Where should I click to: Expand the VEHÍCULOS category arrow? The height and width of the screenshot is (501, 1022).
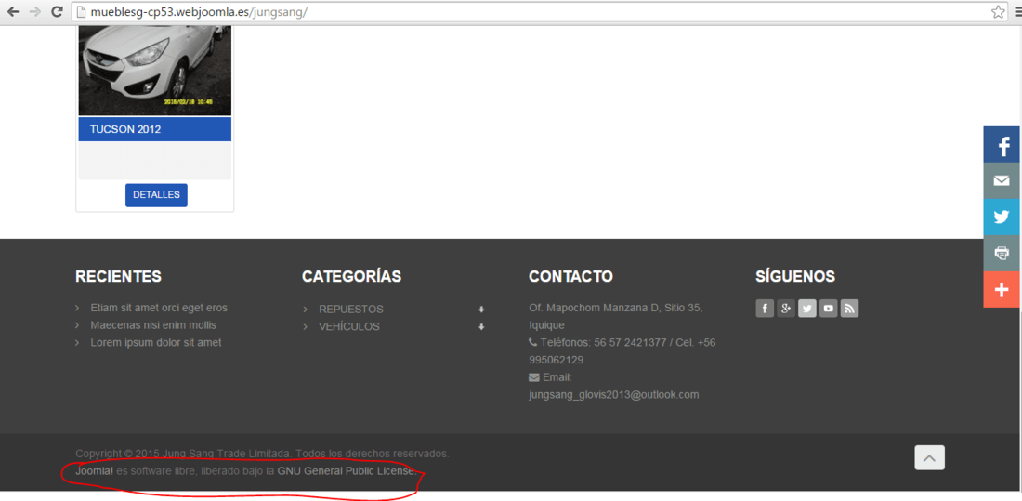click(481, 327)
